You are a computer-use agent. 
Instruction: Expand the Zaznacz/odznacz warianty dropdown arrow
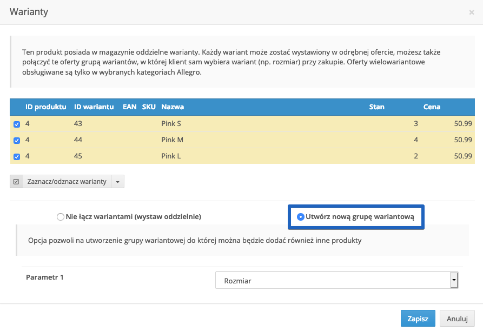pyautogui.click(x=118, y=182)
